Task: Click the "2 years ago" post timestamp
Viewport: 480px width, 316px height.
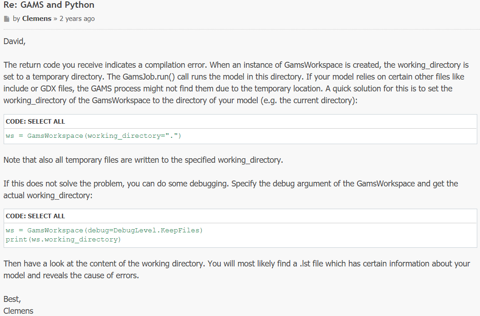Action: pos(77,19)
